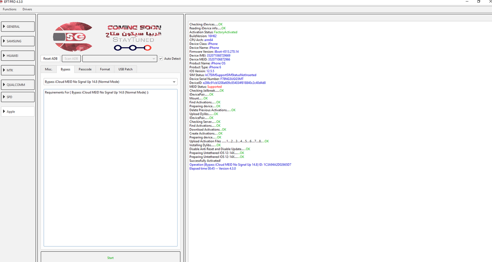Click the Activation Status FactoryActivated line
The width and height of the screenshot is (492, 262).
pos(213,32)
